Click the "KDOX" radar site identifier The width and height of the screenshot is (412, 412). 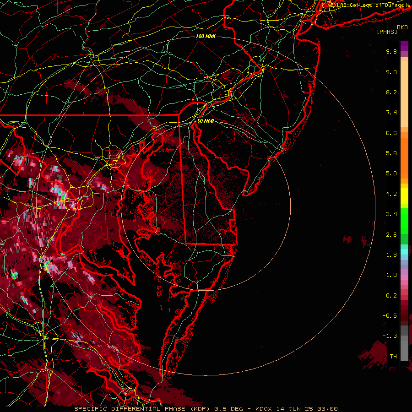coord(263,409)
